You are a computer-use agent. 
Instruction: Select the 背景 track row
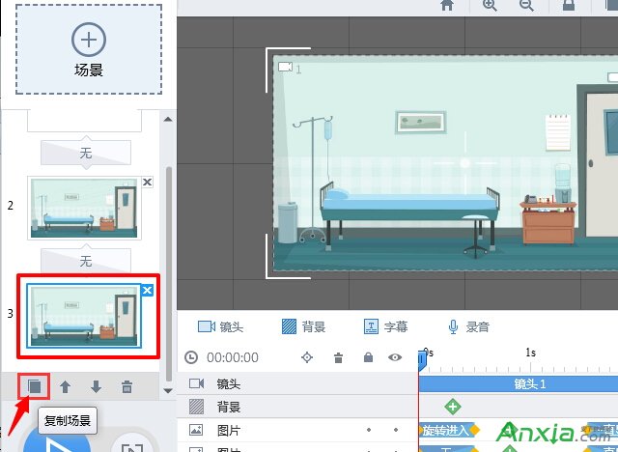(297, 407)
